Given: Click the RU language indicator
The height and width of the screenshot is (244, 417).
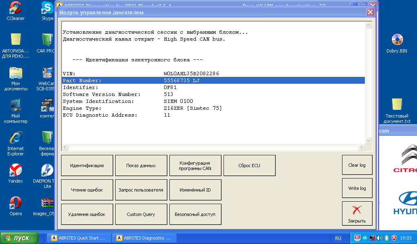Looking at the screenshot, I should [338, 238].
